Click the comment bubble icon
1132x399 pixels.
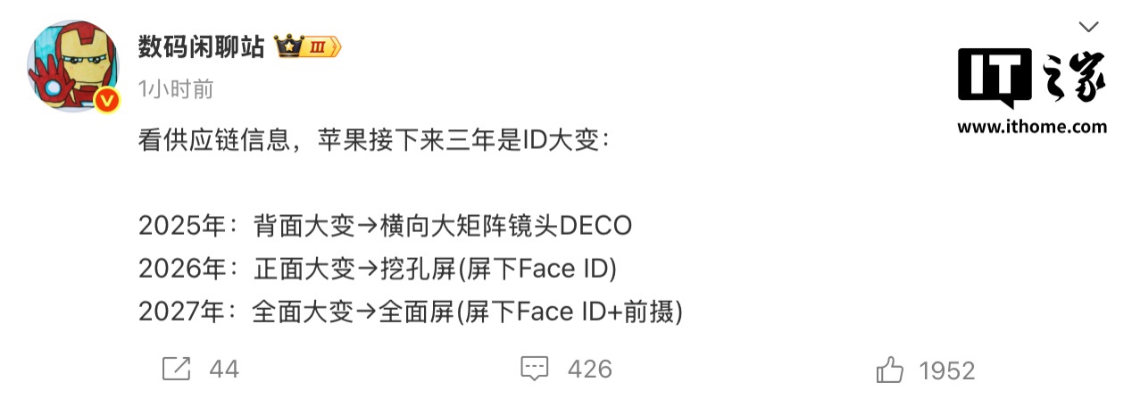tap(534, 369)
